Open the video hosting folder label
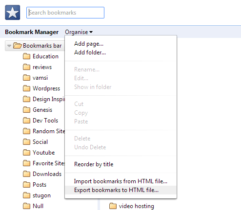Image resolution: width=241 pixels, height=210 pixels. (137, 206)
